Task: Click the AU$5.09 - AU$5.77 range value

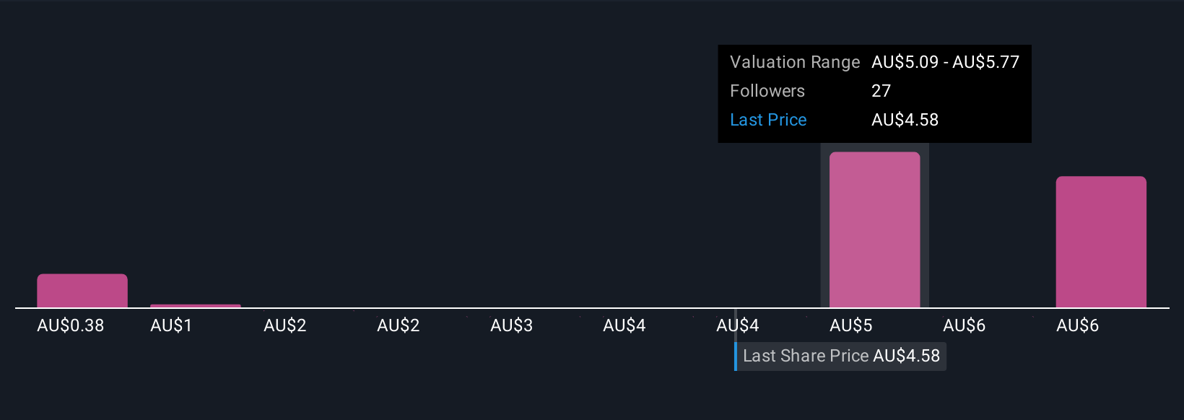Action: tap(946, 62)
